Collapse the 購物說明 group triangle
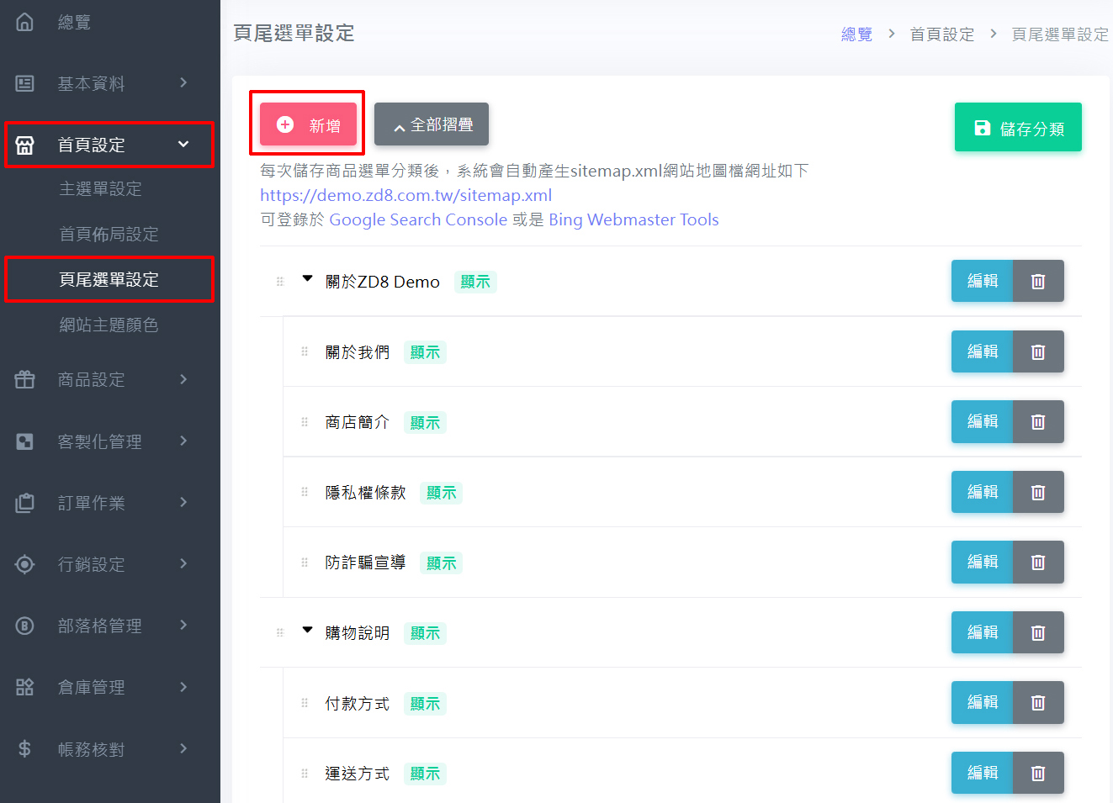This screenshot has width=1113, height=803. [307, 630]
